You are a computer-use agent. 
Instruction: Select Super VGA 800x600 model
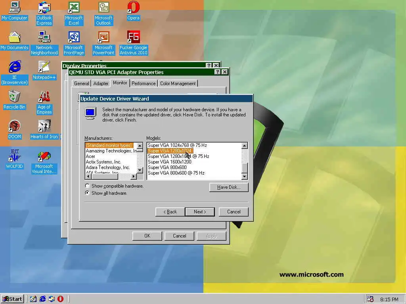pyautogui.click(x=167, y=167)
